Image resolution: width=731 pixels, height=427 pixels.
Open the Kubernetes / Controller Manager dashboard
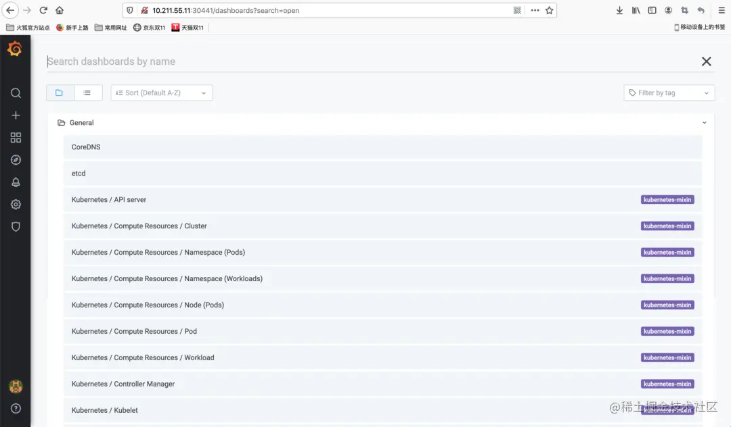coord(382,384)
